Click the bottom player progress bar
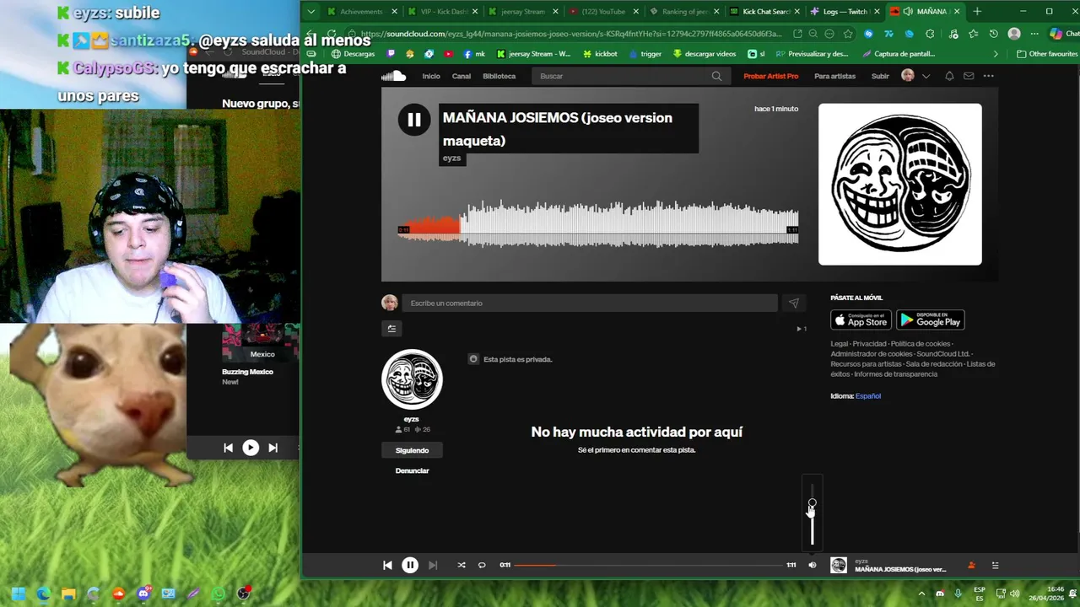Screen dimensions: 1080x607 click(648, 565)
